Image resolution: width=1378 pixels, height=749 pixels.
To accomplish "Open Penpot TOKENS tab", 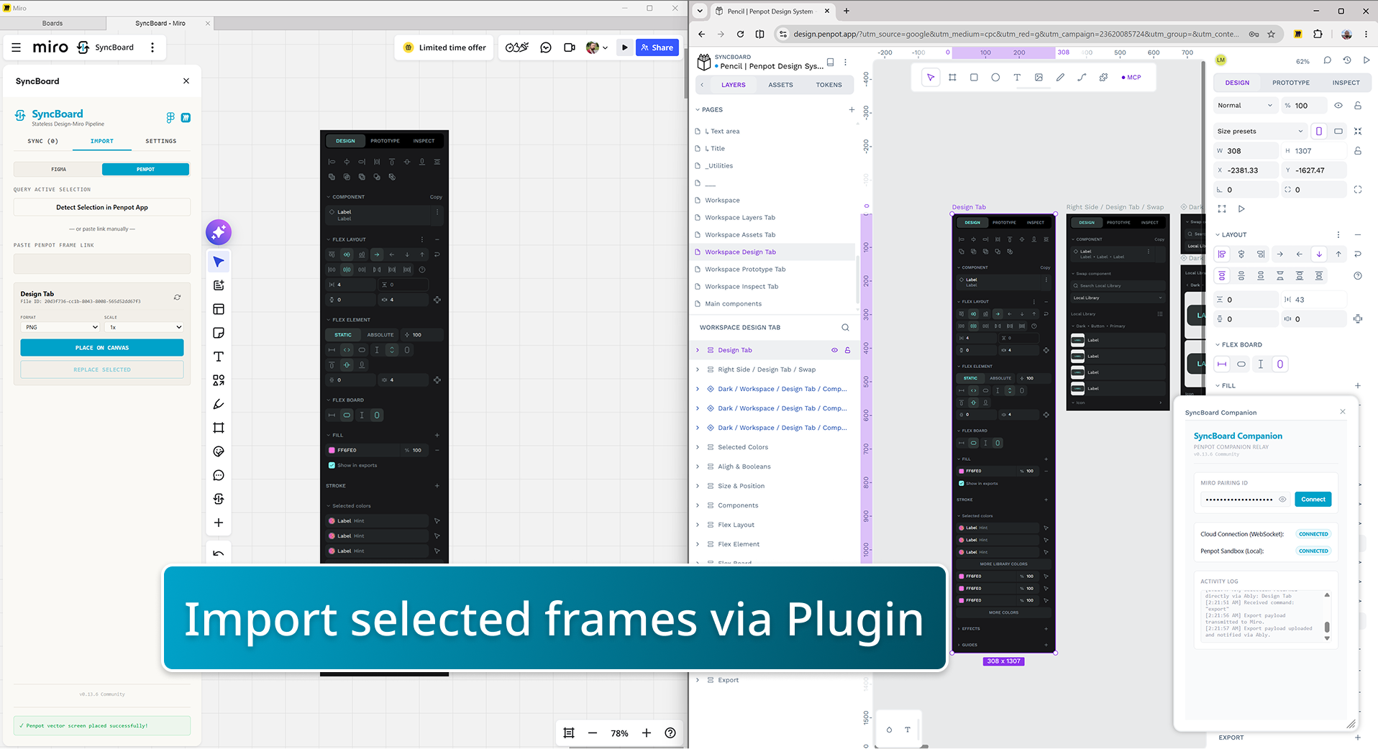I will [x=829, y=85].
